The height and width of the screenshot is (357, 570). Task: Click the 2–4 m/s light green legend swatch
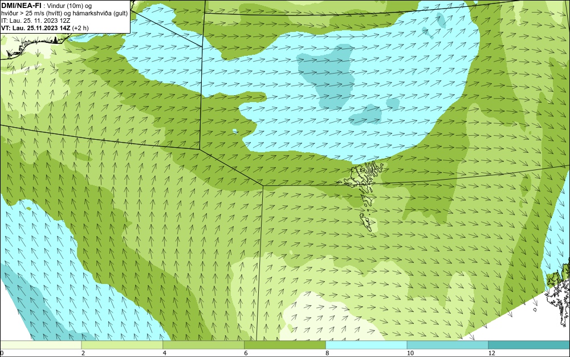click(122, 345)
